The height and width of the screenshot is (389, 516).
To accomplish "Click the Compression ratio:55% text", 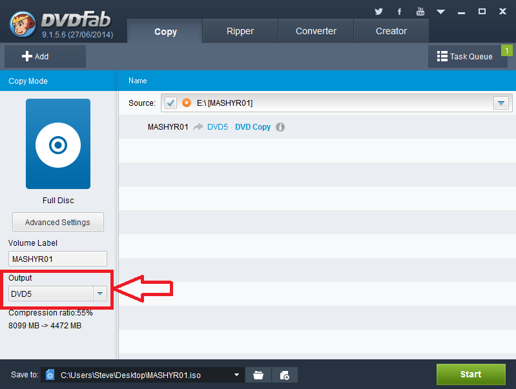I will pos(50,313).
